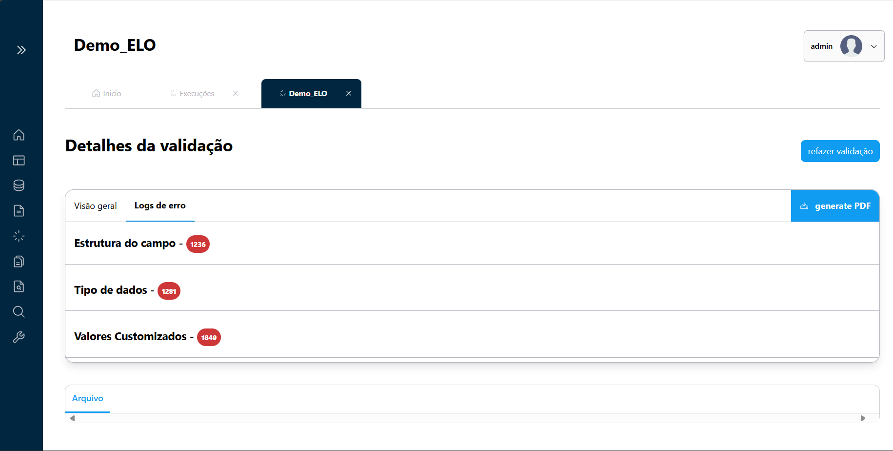Open the table layout icon in sidebar
Image resolution: width=893 pixels, height=451 pixels.
coord(19,160)
